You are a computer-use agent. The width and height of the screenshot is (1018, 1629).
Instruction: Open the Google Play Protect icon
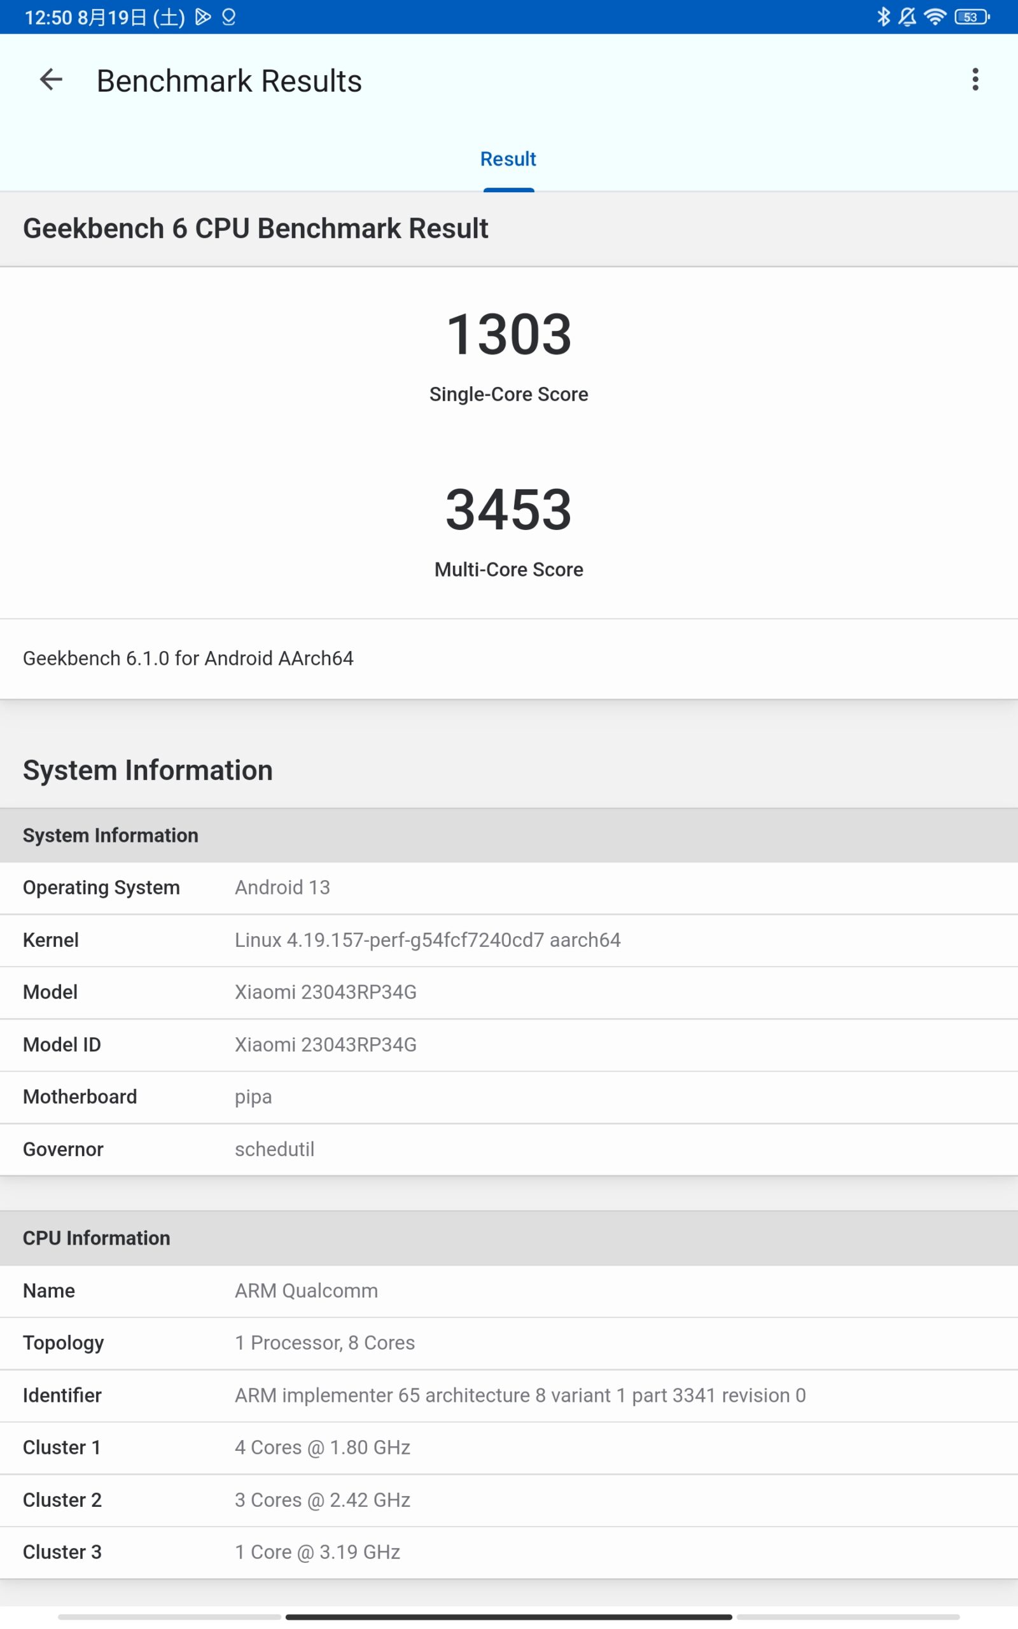(204, 17)
